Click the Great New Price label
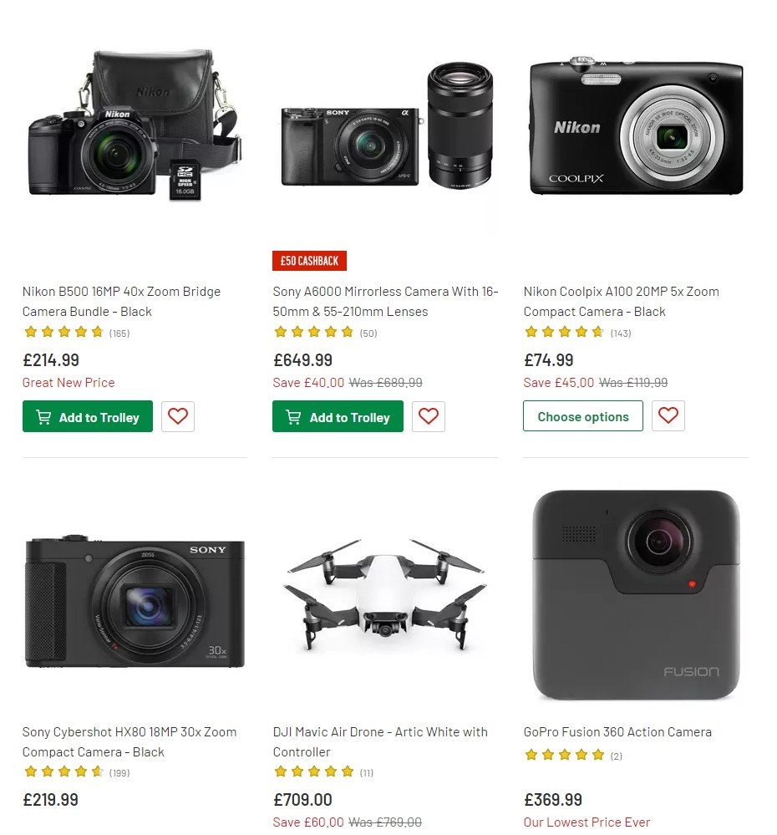This screenshot has height=835, width=777. tap(68, 383)
